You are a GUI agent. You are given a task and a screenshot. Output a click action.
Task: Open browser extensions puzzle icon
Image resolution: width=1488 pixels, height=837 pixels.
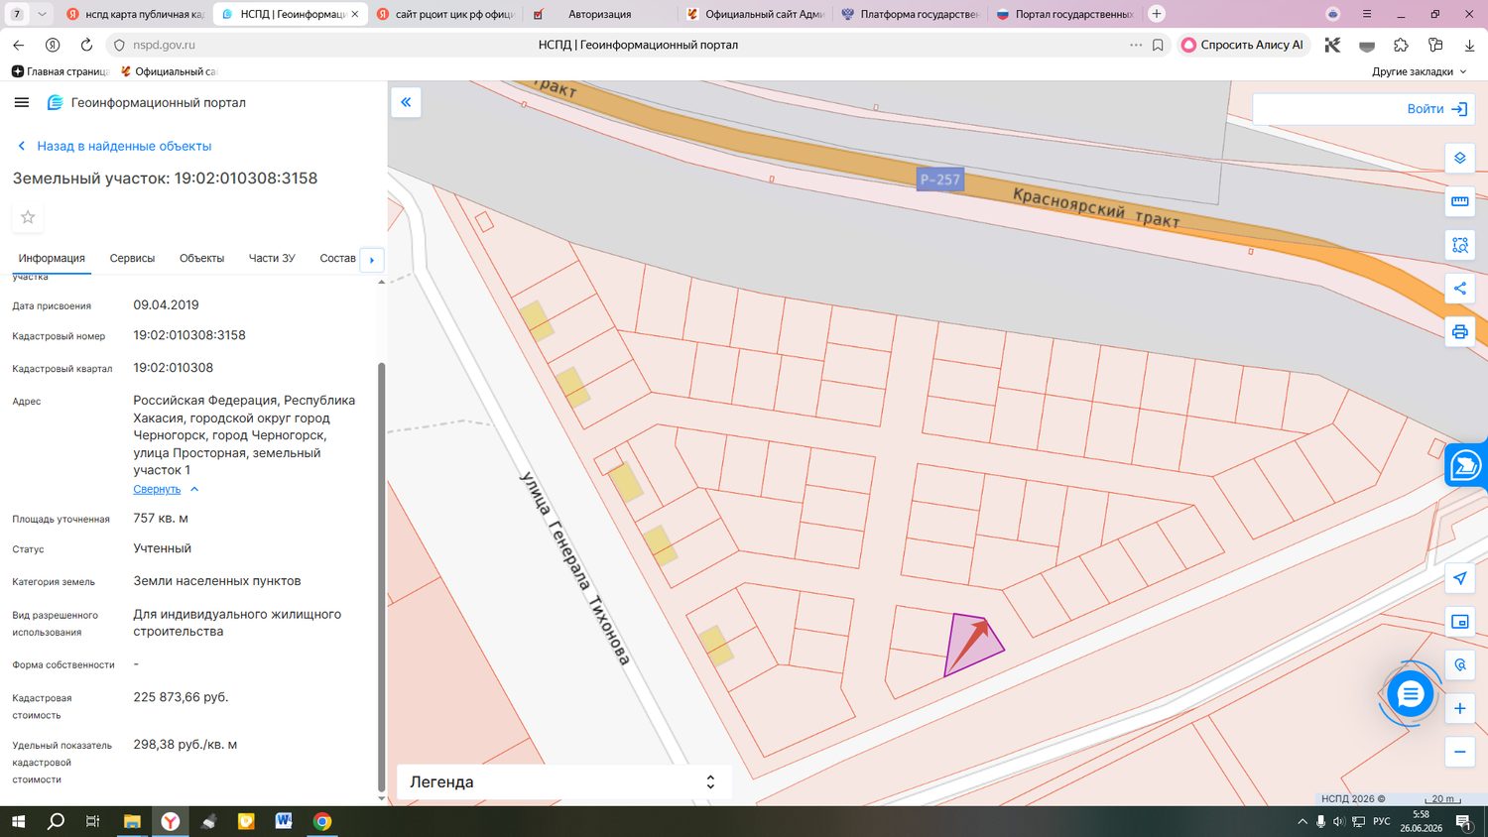click(1401, 45)
